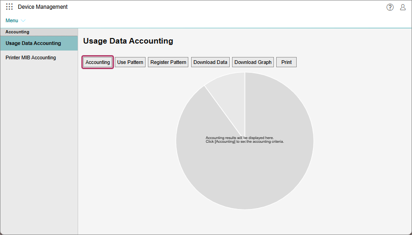The height and width of the screenshot is (235, 412).
Task: Open the app launcher grid icon
Action: pyautogui.click(x=9, y=7)
